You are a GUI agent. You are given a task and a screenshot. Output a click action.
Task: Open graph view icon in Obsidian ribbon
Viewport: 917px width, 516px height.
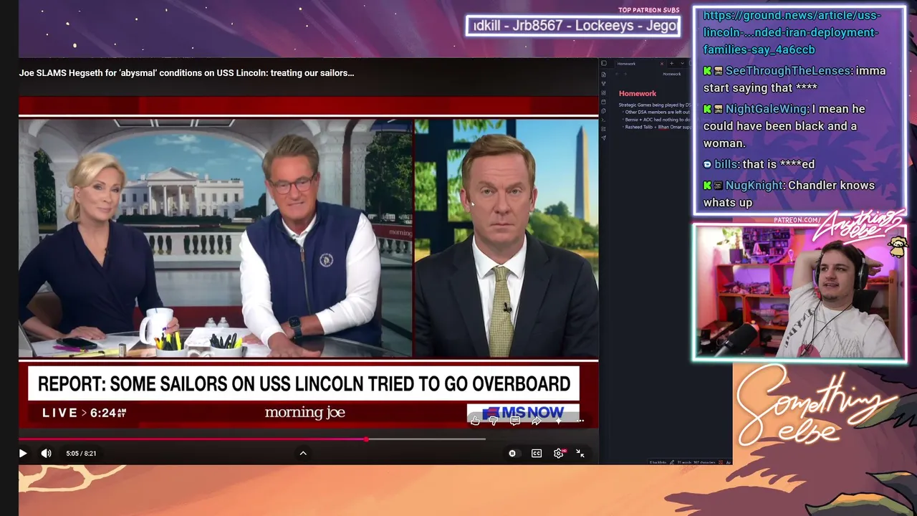click(604, 84)
